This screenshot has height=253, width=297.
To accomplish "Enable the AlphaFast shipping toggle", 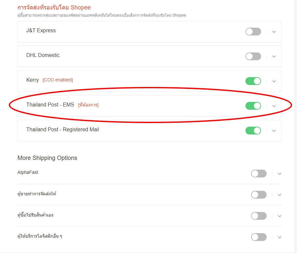I will 259,174.
